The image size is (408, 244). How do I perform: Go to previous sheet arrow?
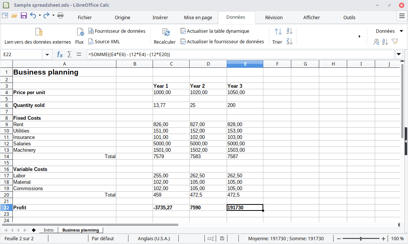(12, 230)
